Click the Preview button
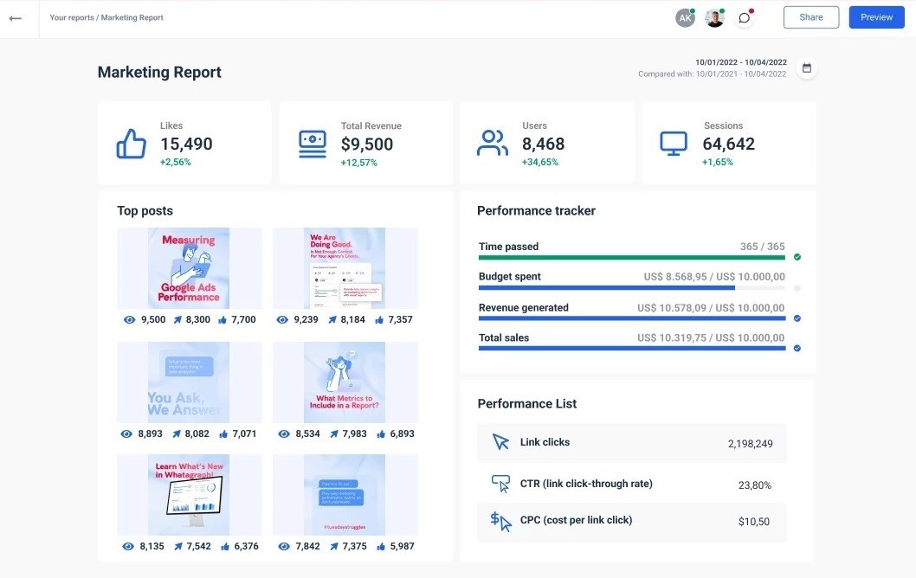The image size is (916, 578). pyautogui.click(x=876, y=17)
